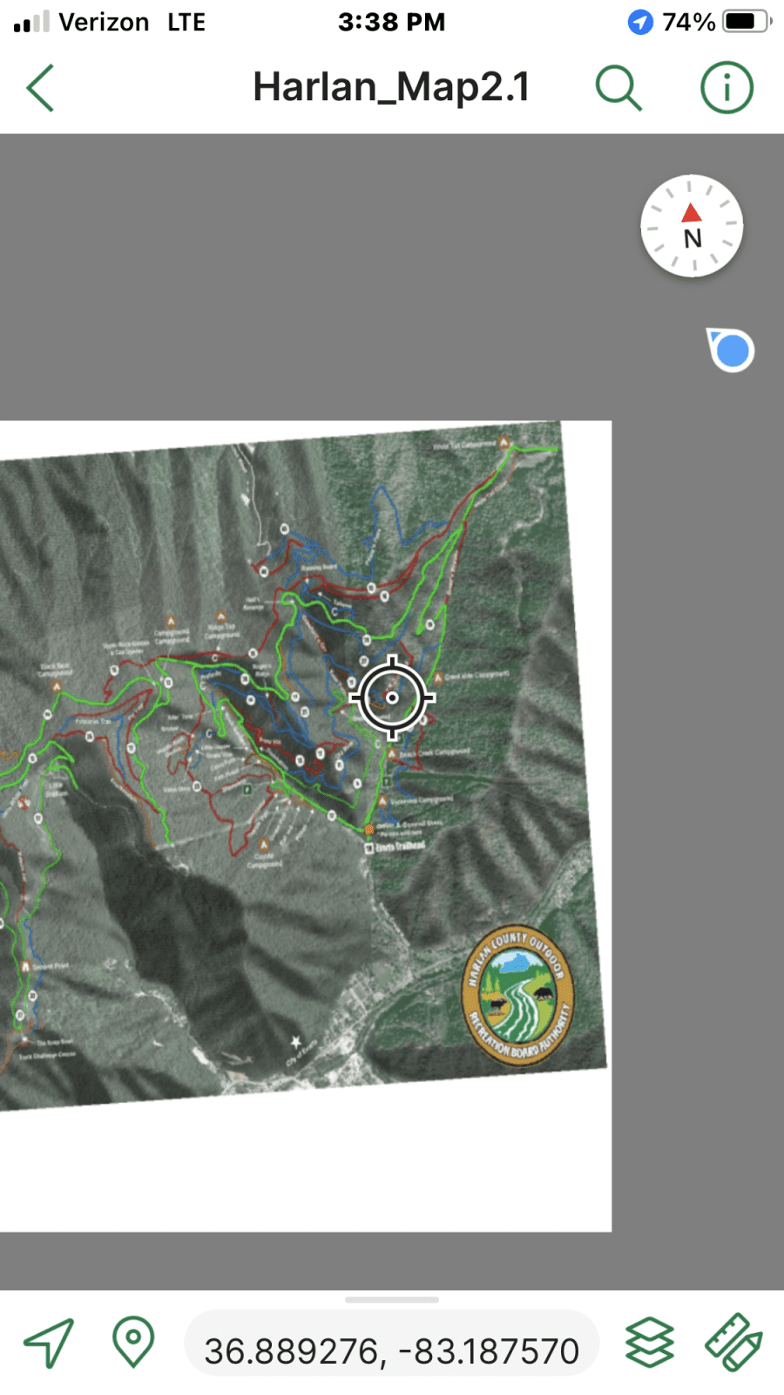
Task: Open the map layers panel
Action: (x=650, y=1343)
